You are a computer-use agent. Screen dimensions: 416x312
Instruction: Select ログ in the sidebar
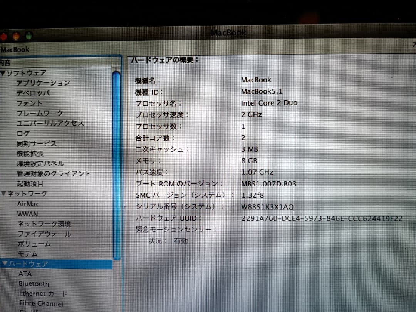click(x=23, y=133)
